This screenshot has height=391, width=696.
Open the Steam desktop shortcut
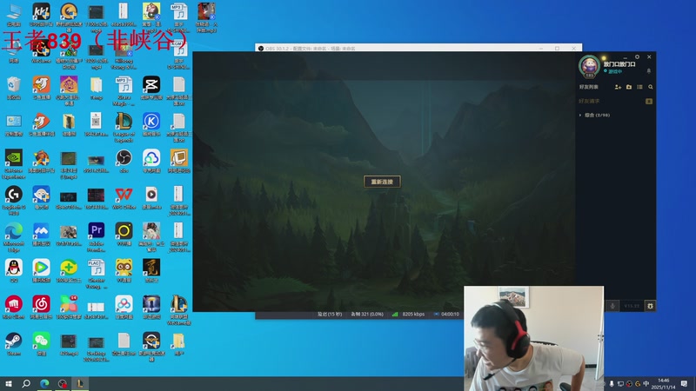(14, 344)
